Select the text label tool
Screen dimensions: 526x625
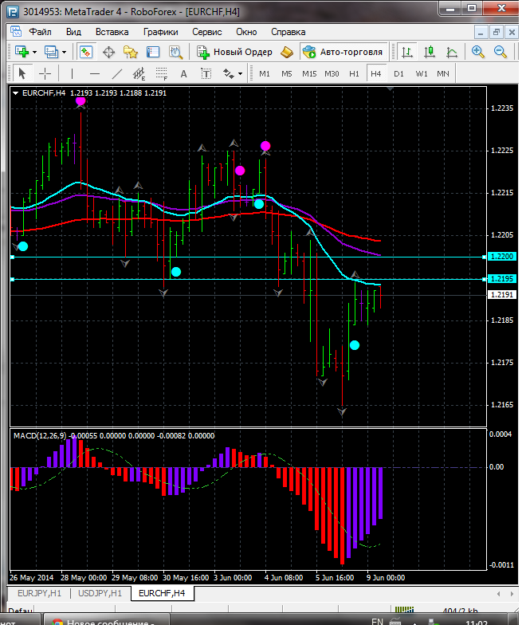[206, 73]
